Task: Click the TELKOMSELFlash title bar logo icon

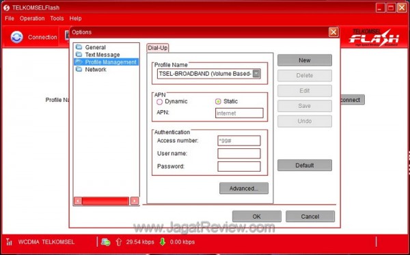Action: 6,8
